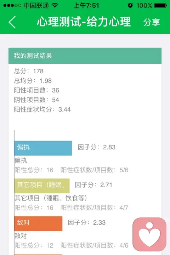Tap the 因子分 2.33 label
This screenshot has height=255, width=170.
point(87,222)
